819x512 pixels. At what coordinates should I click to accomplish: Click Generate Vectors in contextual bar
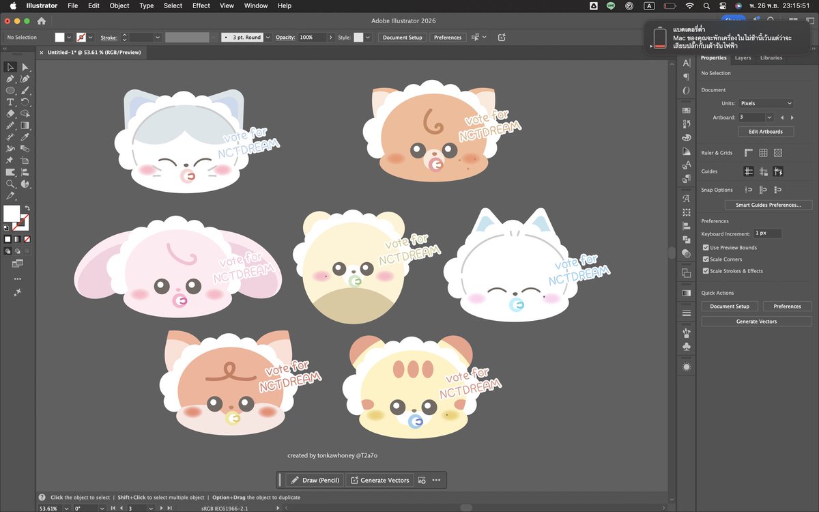coord(379,480)
